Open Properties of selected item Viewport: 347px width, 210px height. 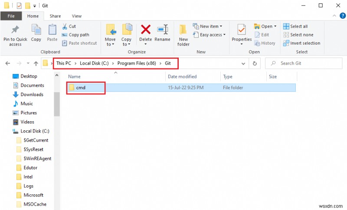click(x=242, y=35)
